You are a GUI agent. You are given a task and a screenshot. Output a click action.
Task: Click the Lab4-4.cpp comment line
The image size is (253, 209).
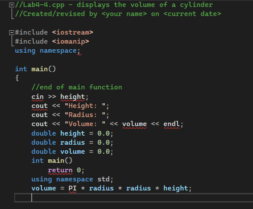[114, 5]
